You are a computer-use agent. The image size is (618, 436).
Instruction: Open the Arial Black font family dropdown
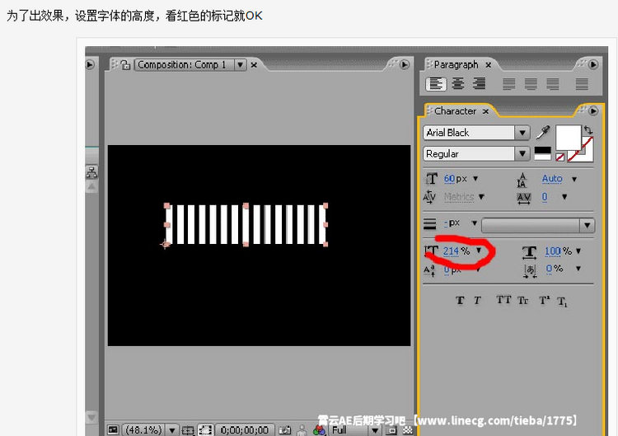522,133
